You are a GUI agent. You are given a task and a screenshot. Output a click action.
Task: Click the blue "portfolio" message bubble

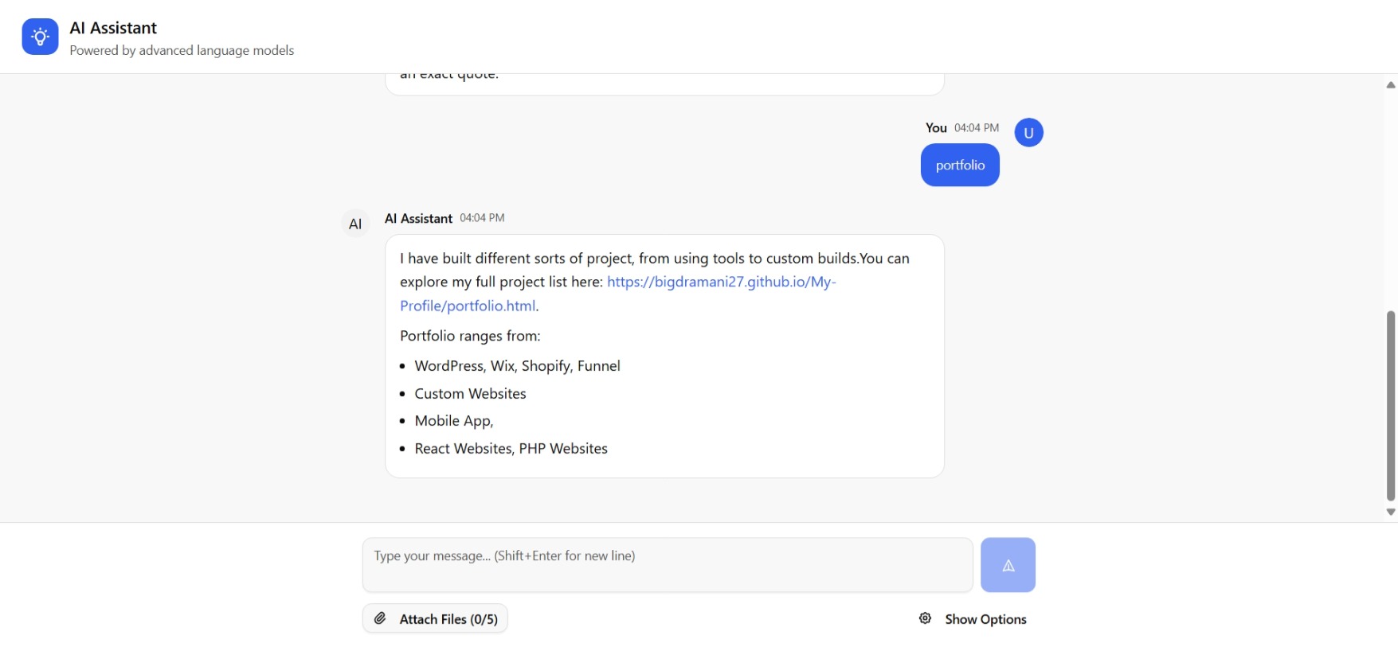point(959,166)
